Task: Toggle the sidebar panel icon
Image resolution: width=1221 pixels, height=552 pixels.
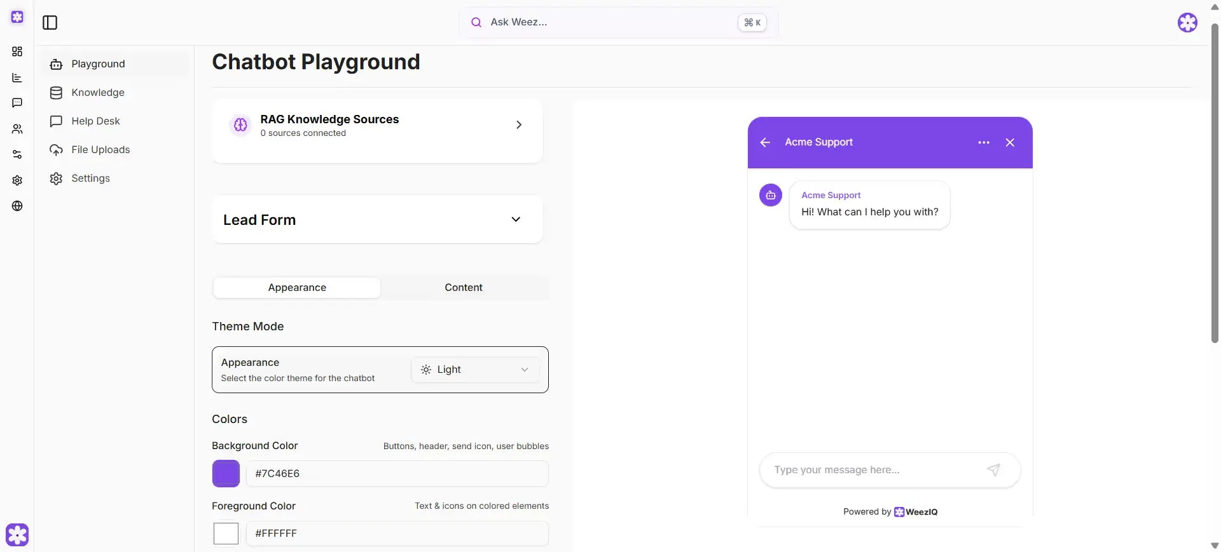Action: point(50,23)
